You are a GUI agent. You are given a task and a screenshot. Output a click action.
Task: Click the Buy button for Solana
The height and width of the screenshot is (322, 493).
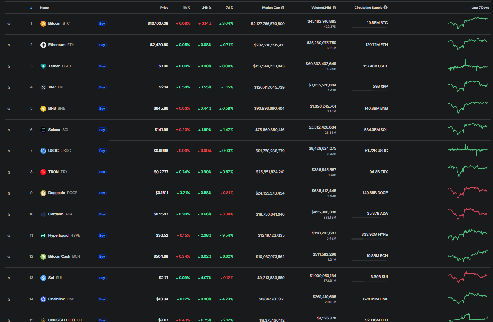click(102, 130)
